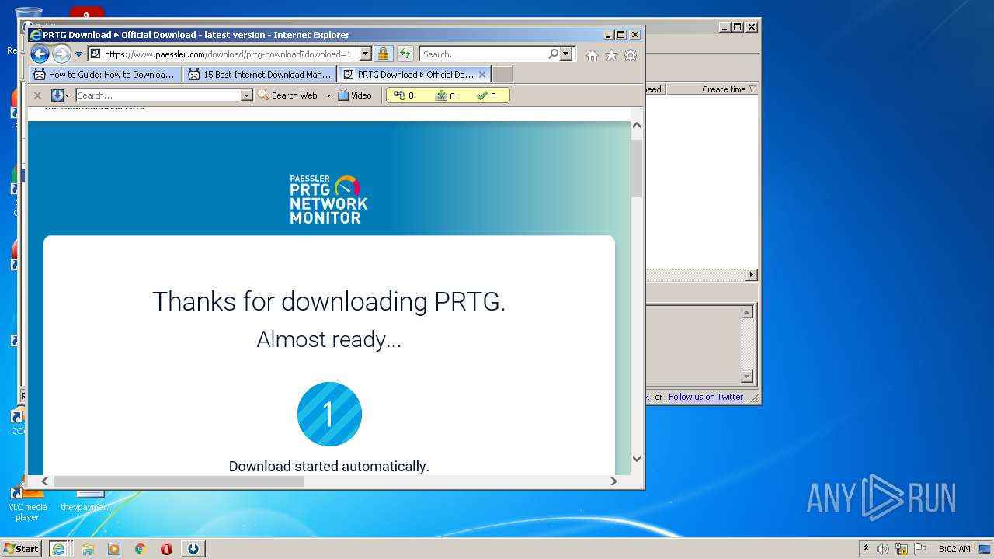Viewport: 994px width, 559px height.
Task: Sort by Create time column in back window
Action: tap(724, 89)
